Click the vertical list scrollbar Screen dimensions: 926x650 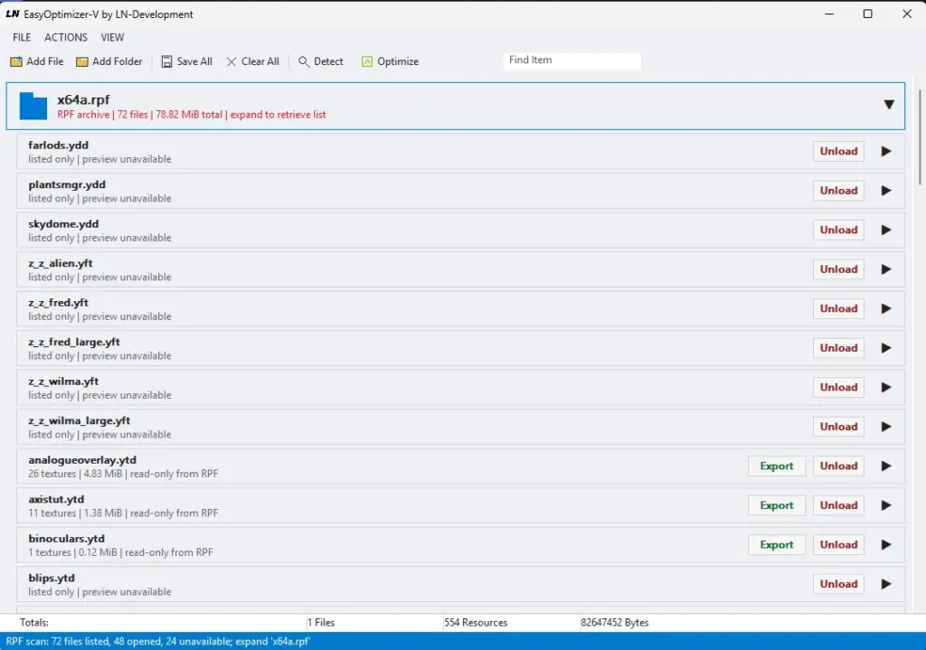coord(920,137)
